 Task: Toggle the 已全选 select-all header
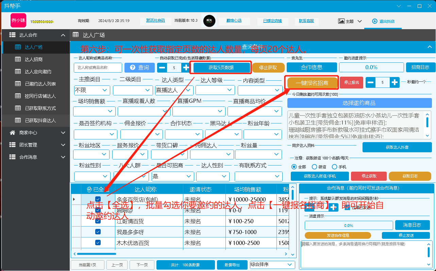coord(98,189)
